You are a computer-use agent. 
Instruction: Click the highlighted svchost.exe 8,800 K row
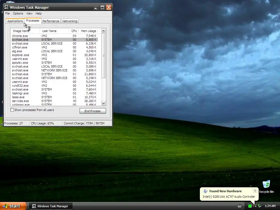(55, 40)
